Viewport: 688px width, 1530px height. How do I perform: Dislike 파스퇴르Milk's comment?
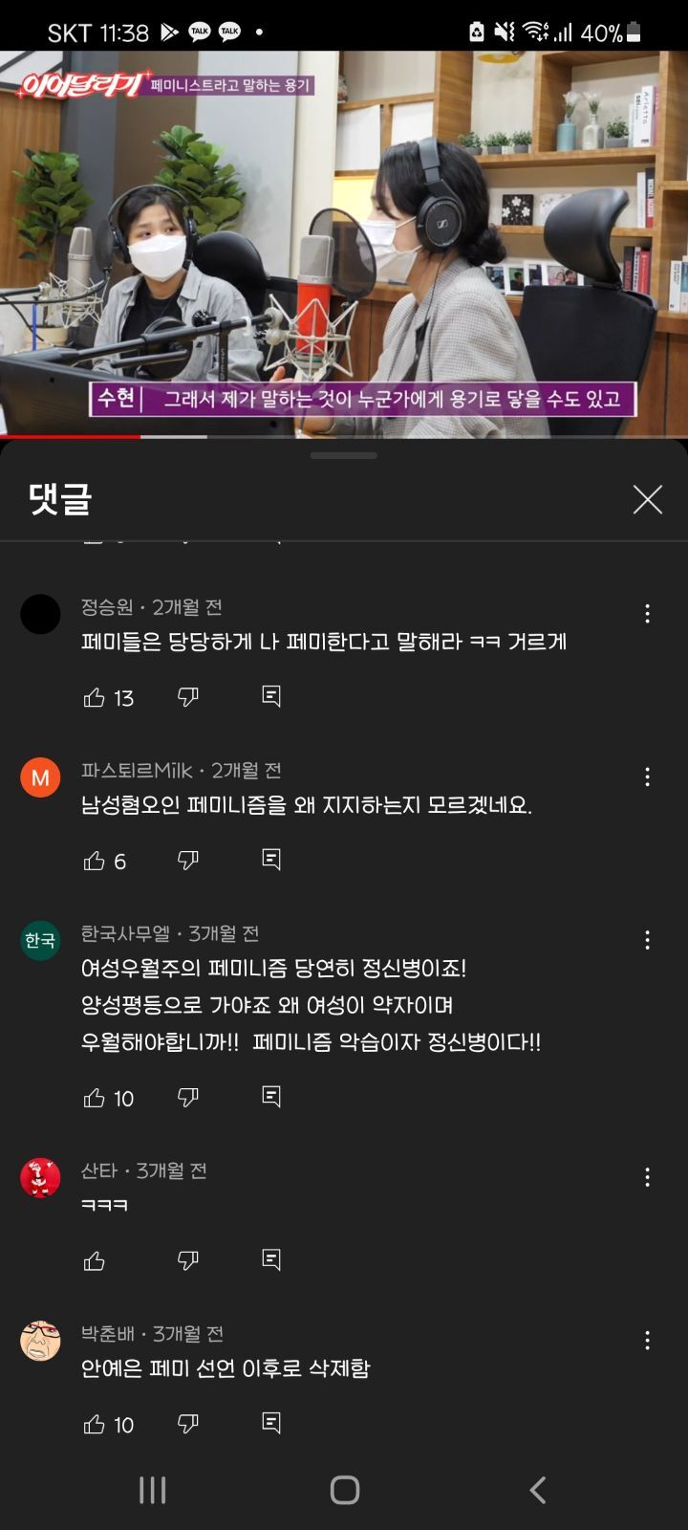pos(188,861)
